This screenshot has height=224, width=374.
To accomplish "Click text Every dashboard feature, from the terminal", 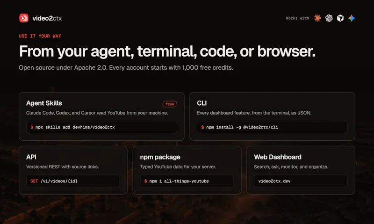I will (254, 113).
